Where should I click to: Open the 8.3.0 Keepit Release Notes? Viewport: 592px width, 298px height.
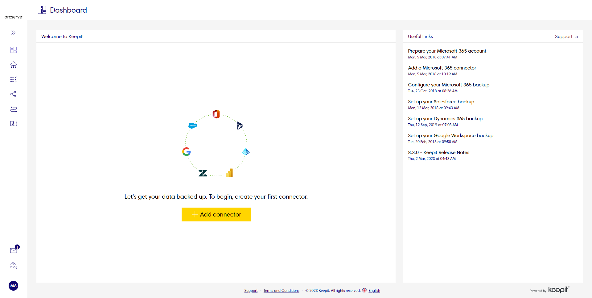click(x=438, y=153)
